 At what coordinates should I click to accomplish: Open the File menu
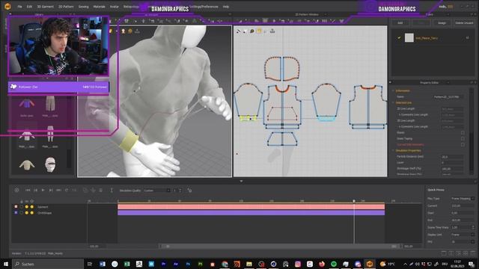pos(19,7)
